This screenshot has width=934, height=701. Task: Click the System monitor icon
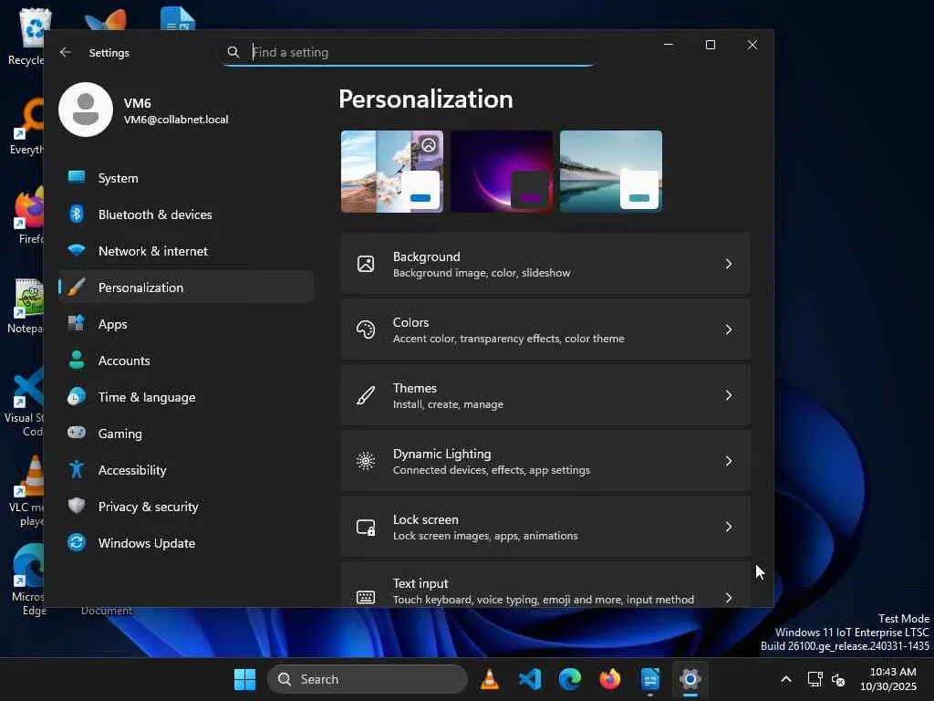click(77, 177)
